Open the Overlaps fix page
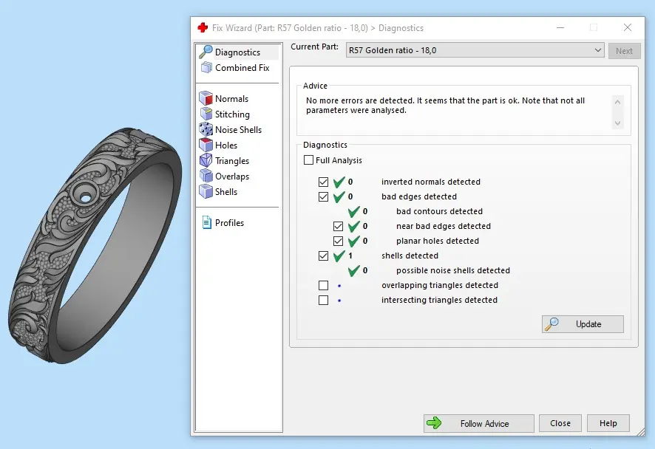655x449 pixels. tap(232, 176)
